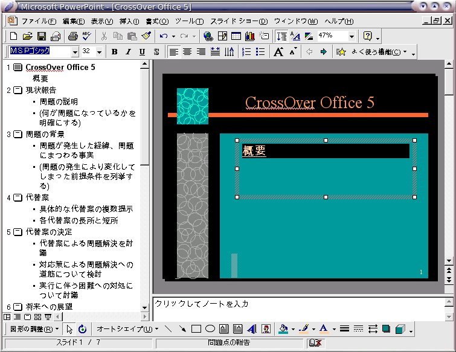The image size is (456, 352).
Task: Open the 図形の調整 Draw menu
Action: pyautogui.click(x=34, y=328)
